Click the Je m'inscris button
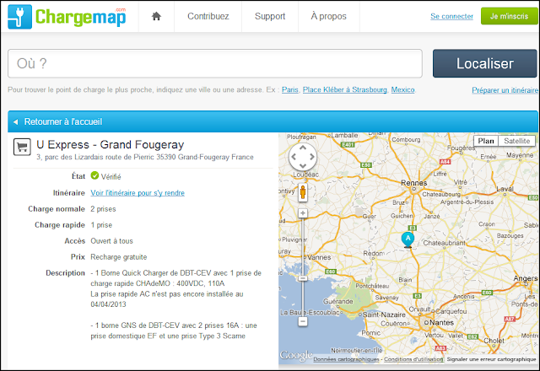 click(509, 16)
